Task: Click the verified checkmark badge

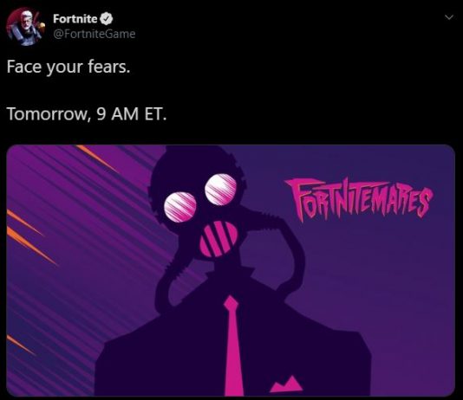Action: (107, 18)
